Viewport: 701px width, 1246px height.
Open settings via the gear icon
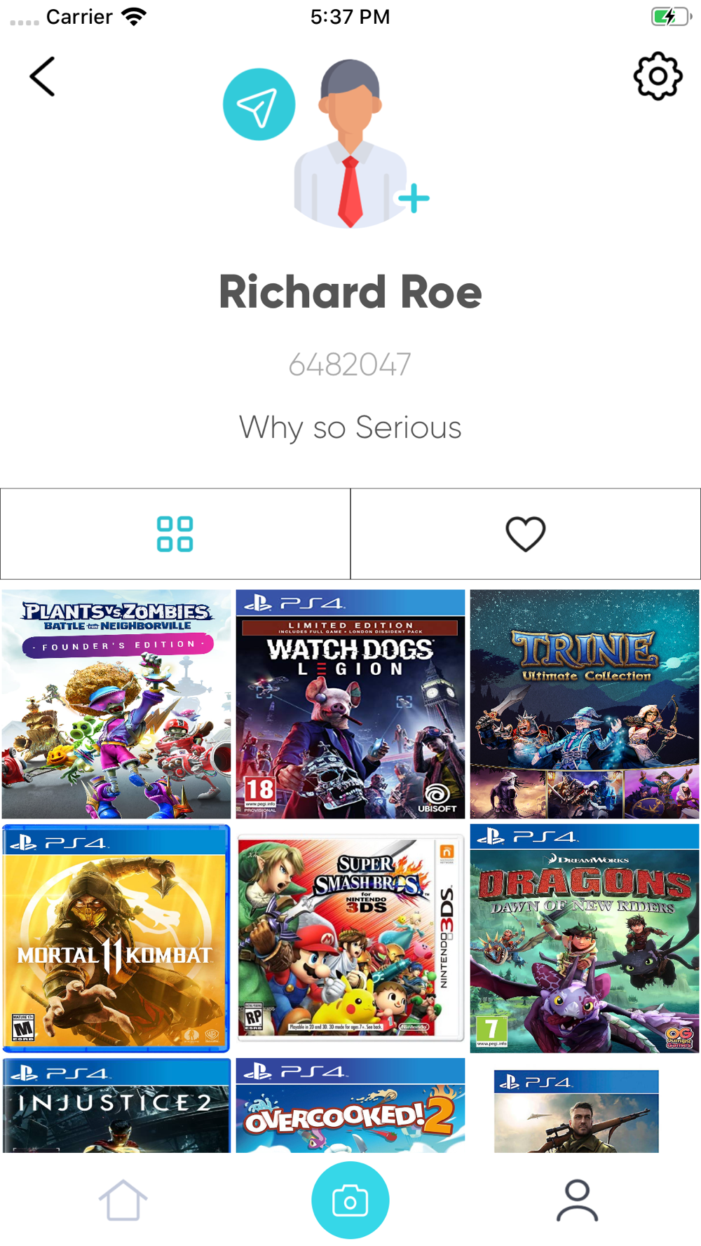pos(658,76)
